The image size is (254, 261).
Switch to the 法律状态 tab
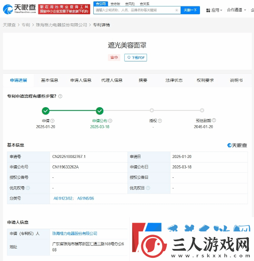point(174,80)
